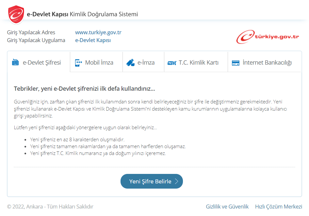The image size is (309, 216).
Task: Open the İnternet Bankacılığı tab
Action: (x=267, y=63)
